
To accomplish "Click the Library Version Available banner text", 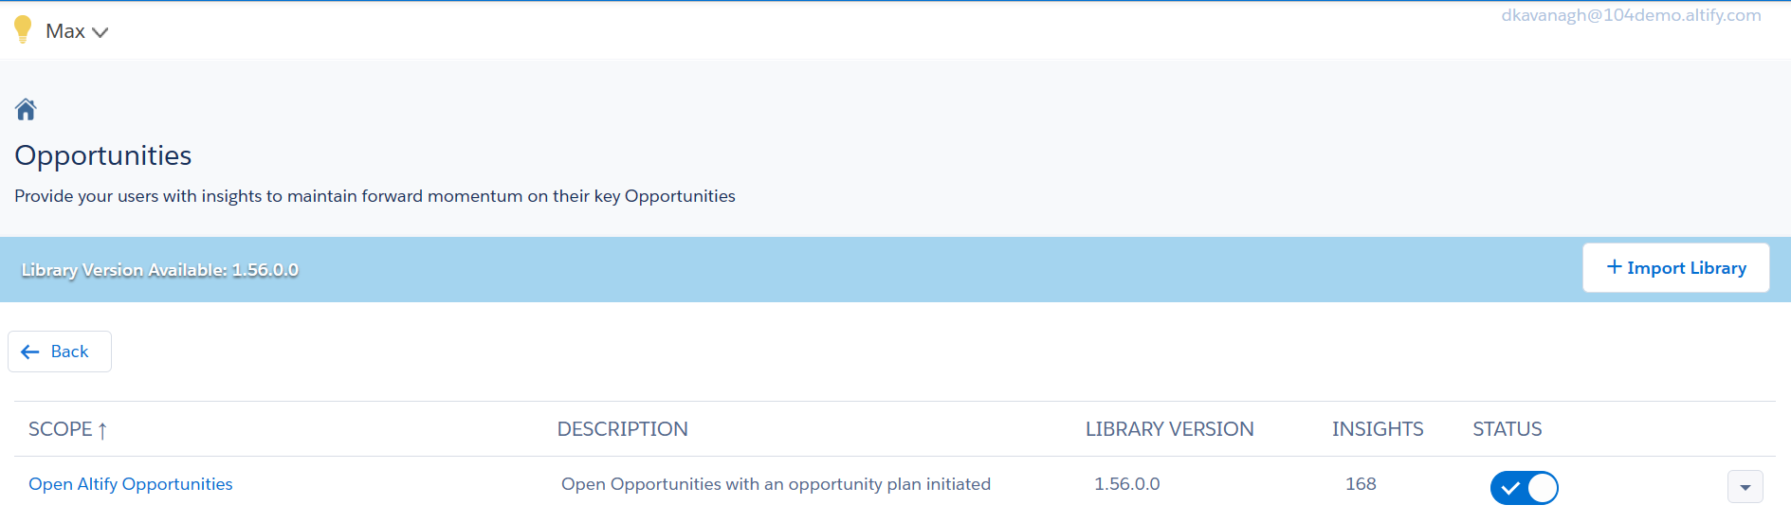I will pyautogui.click(x=159, y=270).
